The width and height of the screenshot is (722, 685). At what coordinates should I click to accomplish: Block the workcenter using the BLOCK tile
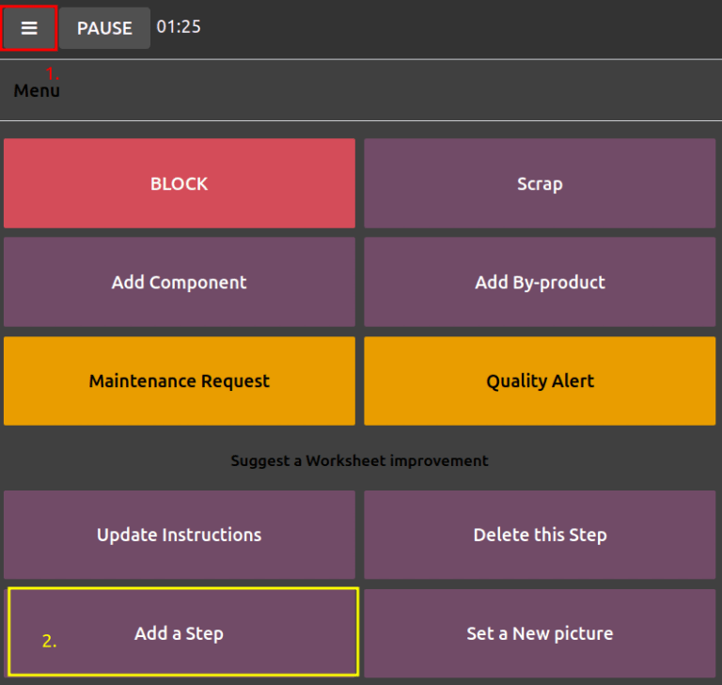click(179, 183)
